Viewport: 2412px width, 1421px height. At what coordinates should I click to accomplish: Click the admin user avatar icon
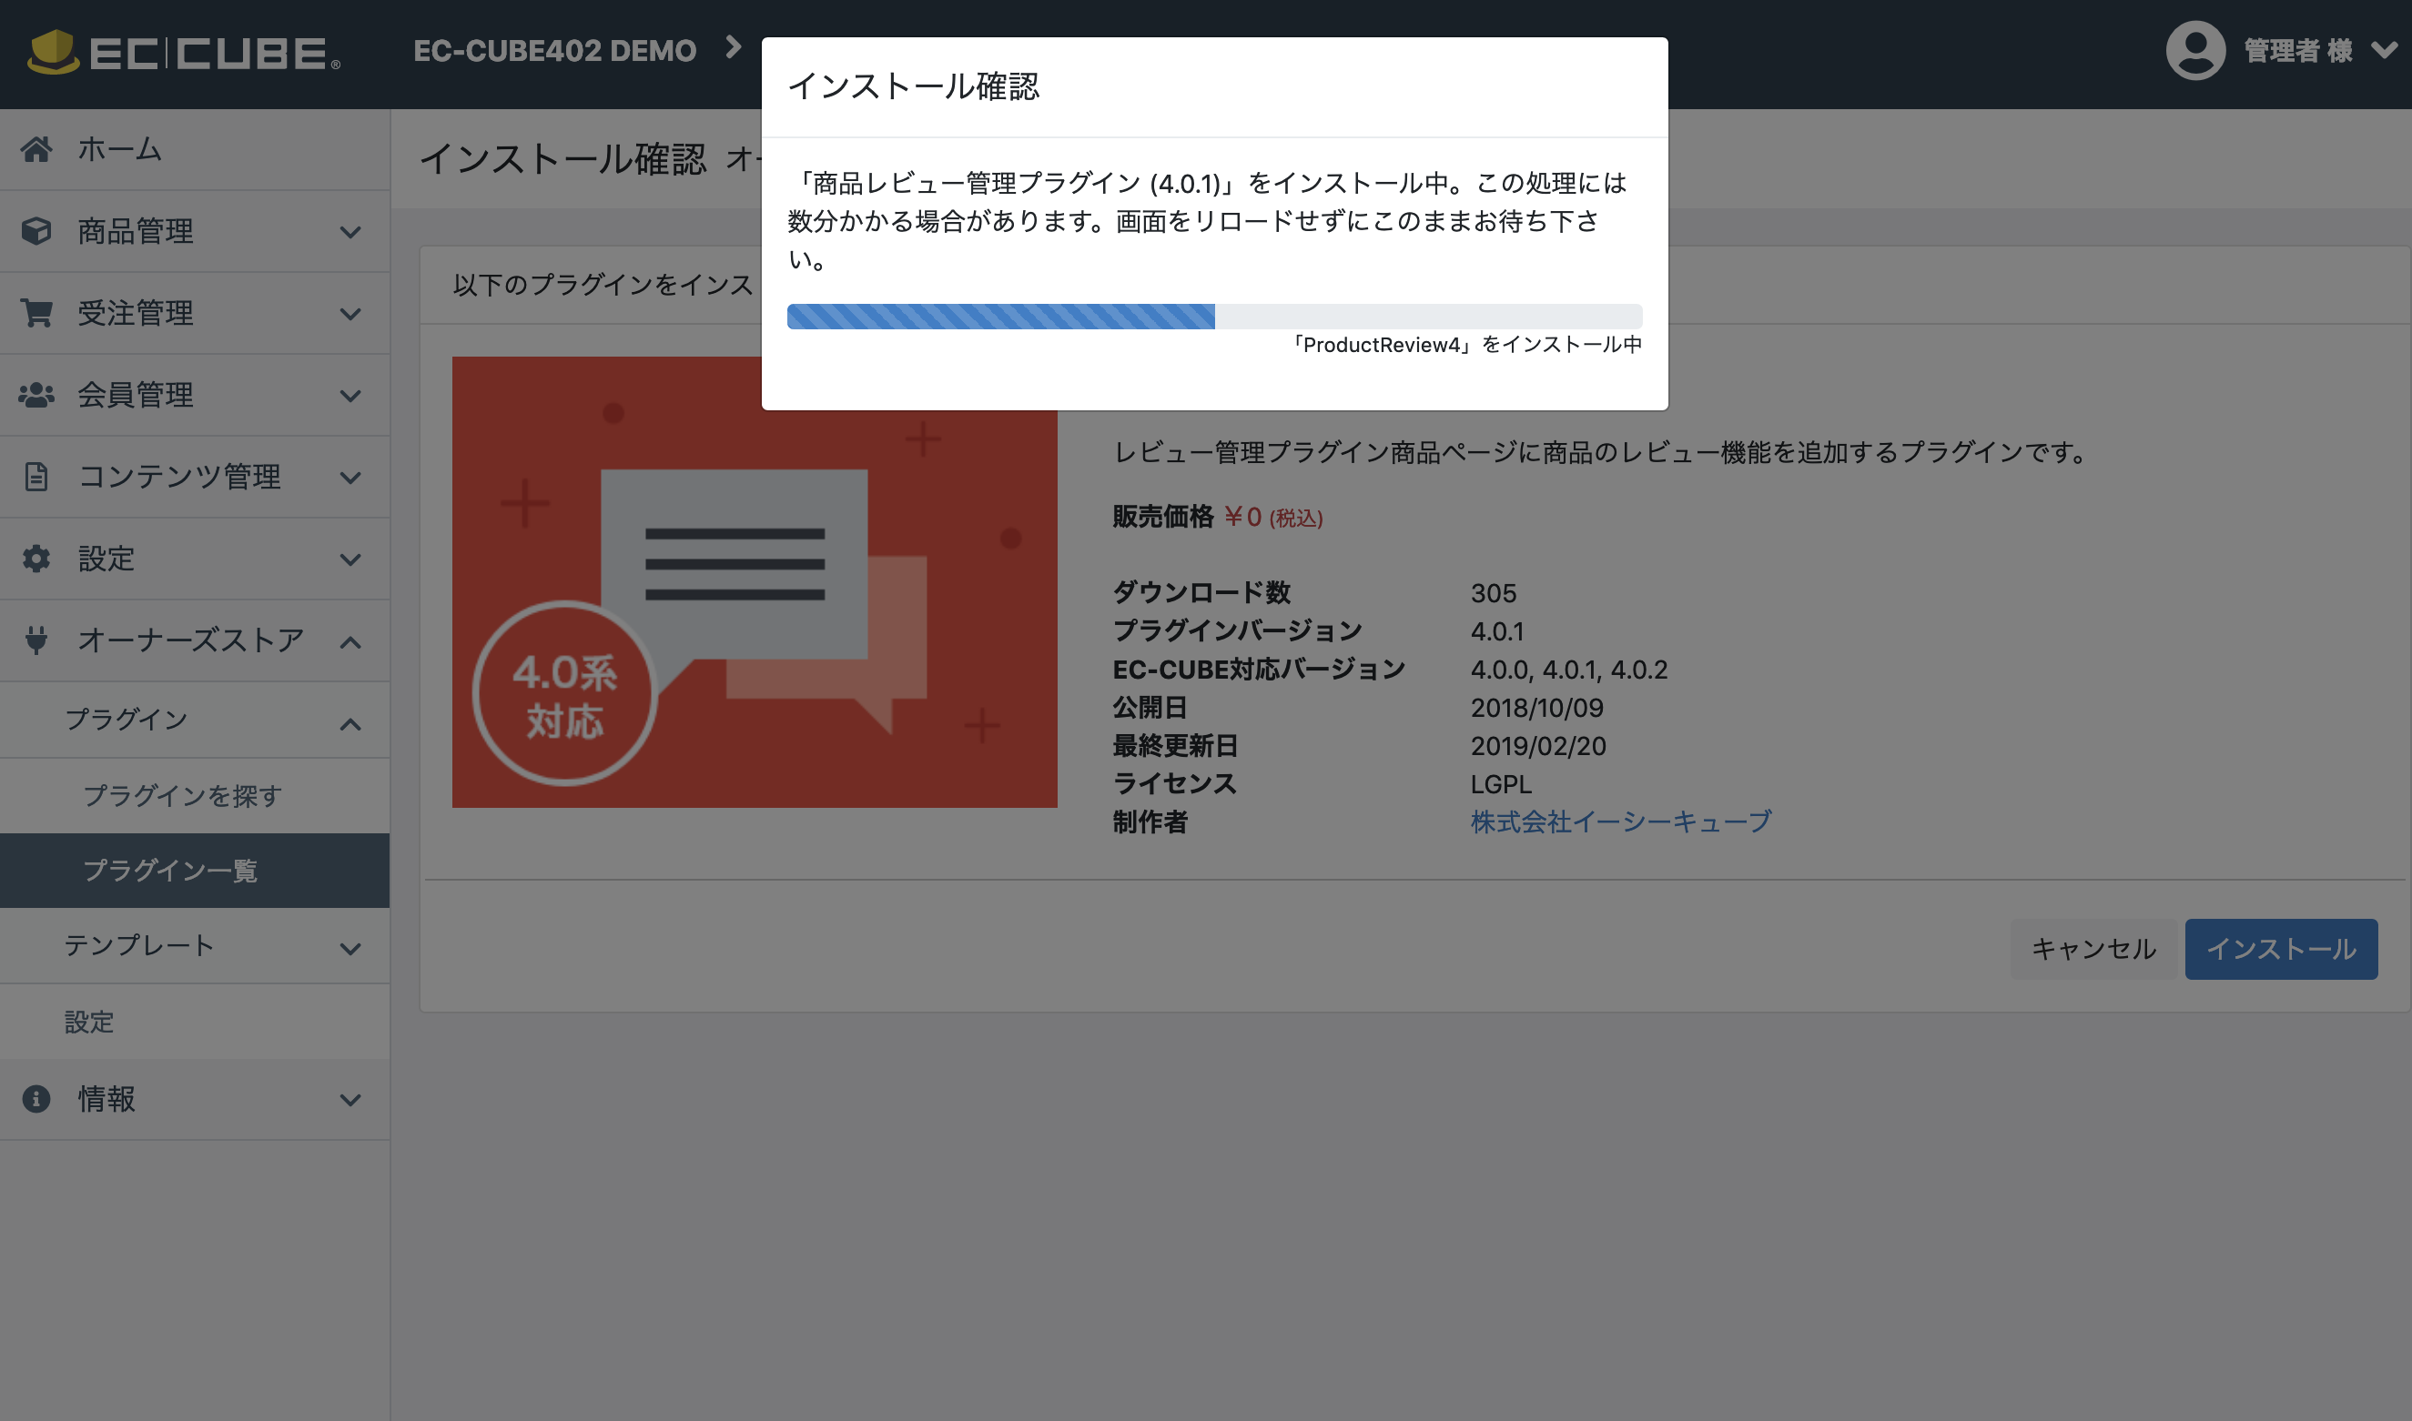pyautogui.click(x=2194, y=51)
